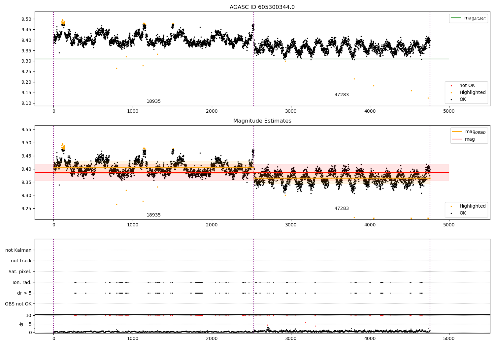
Task: Click the '9.25' tick in Magnitude Estimates plot
Action: point(27,209)
